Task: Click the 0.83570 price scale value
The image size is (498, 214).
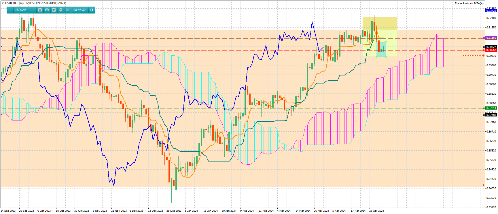Action: 491,198
